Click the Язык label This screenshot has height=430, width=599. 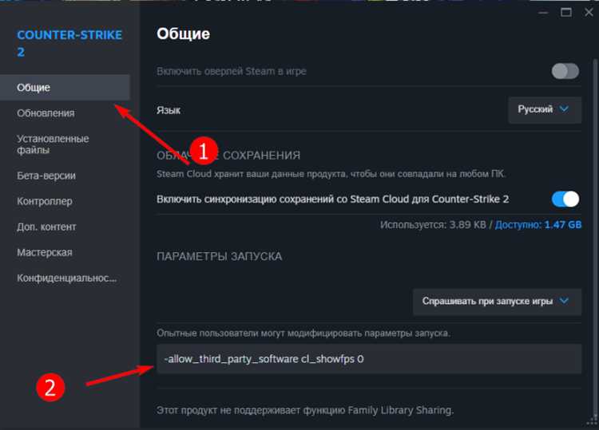[169, 110]
